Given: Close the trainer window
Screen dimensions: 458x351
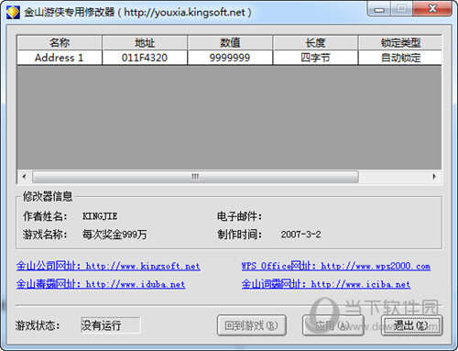Looking at the screenshot, I should coord(432,8).
